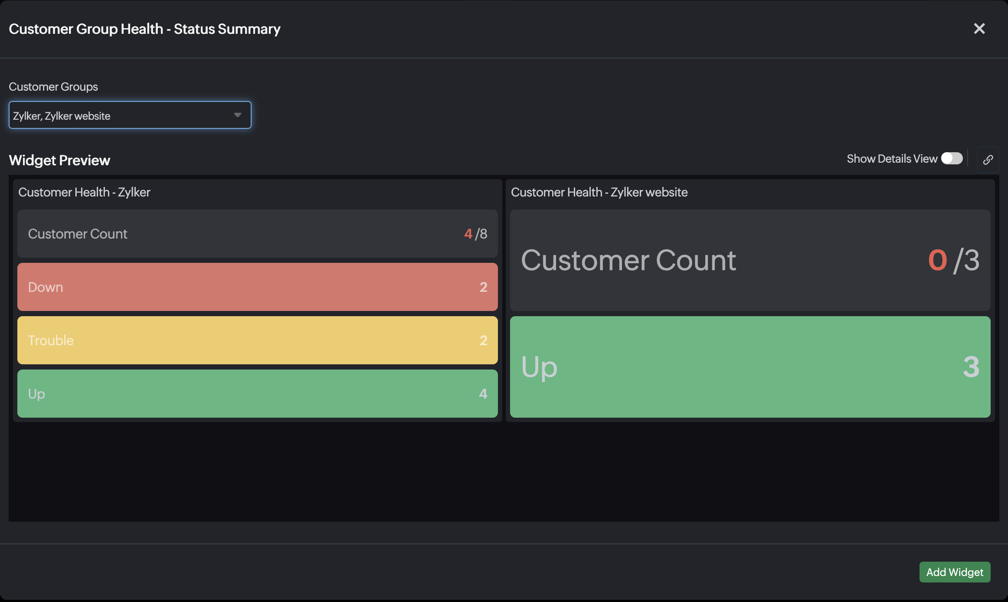Click the Down count number 2
This screenshot has width=1008, height=602.
pyautogui.click(x=483, y=287)
